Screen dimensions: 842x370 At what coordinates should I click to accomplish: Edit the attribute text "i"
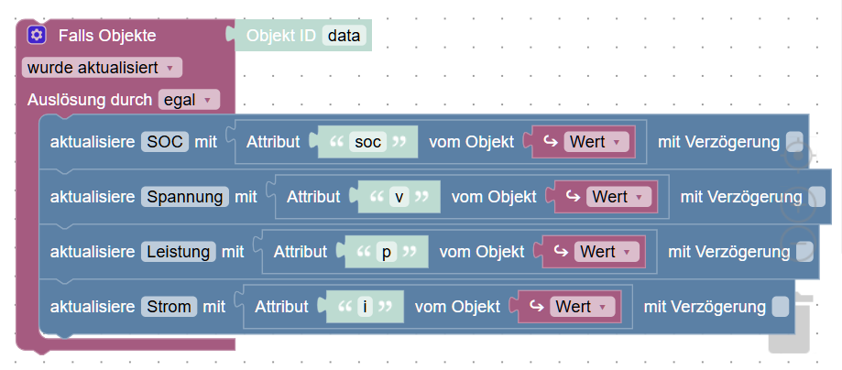365,307
